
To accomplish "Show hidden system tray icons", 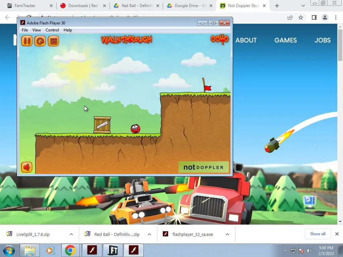I will click(285, 251).
